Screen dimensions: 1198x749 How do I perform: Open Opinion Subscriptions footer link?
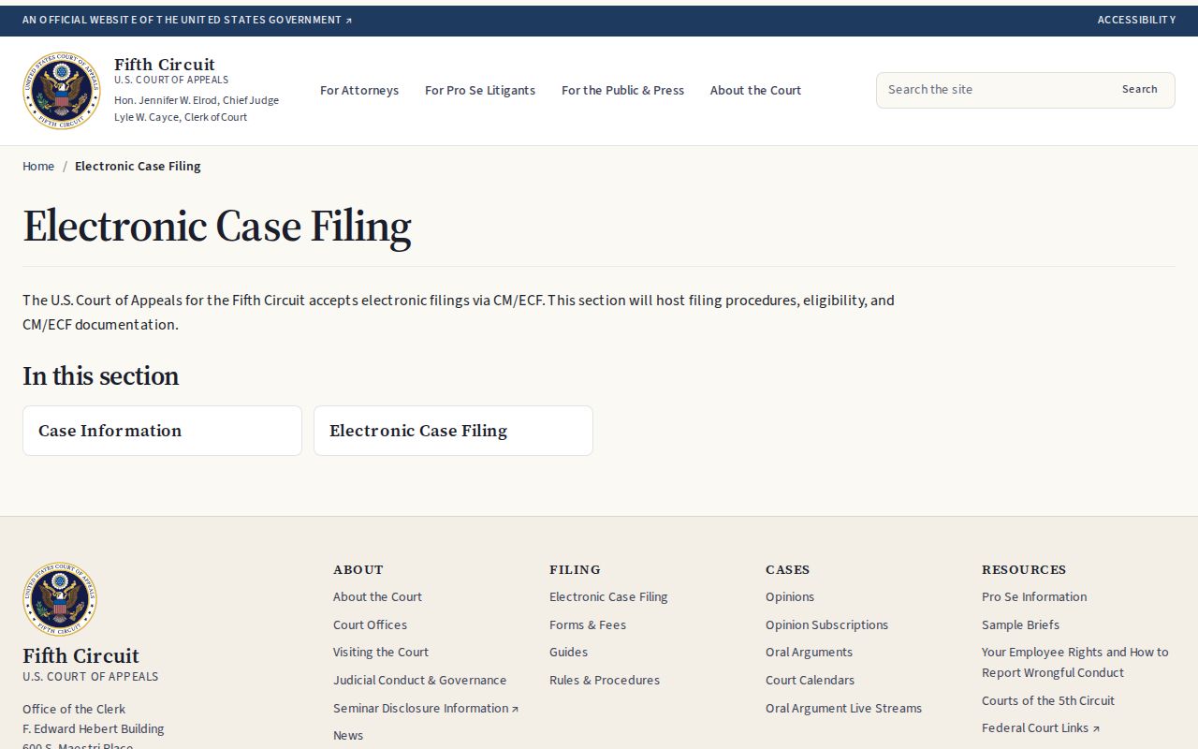pyautogui.click(x=826, y=624)
